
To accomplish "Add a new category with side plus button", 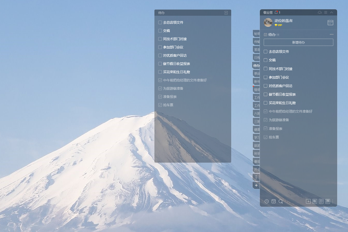I will click(x=256, y=185).
